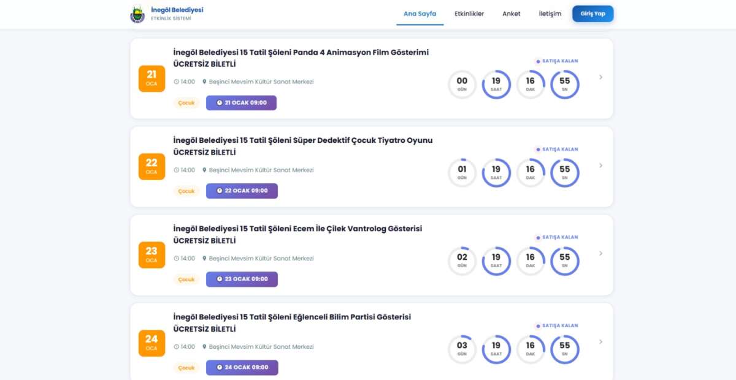Click the orange 22 OCA date badge
This screenshot has width=736, height=380.
click(x=151, y=167)
